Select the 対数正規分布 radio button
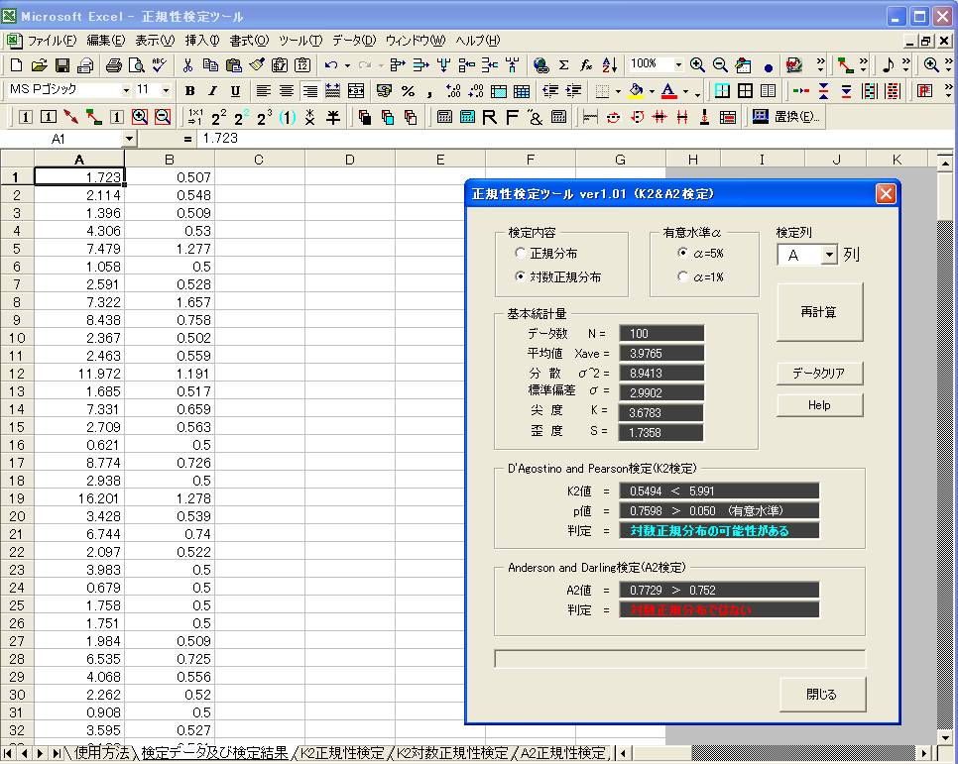This screenshot has height=764, width=958. click(520, 276)
